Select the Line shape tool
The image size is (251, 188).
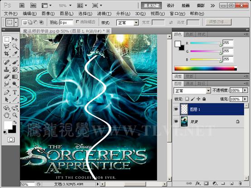(15, 99)
